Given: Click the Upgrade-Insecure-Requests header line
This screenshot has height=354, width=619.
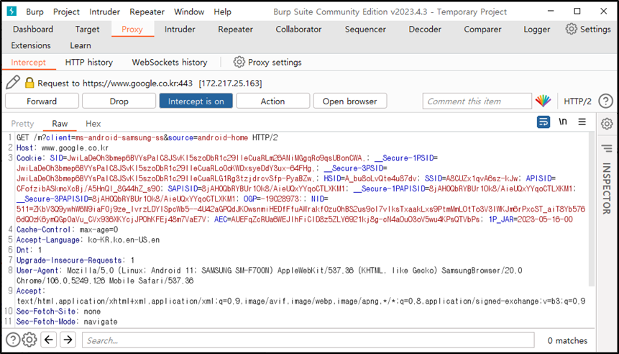Looking at the screenshot, I should click(x=75, y=260).
